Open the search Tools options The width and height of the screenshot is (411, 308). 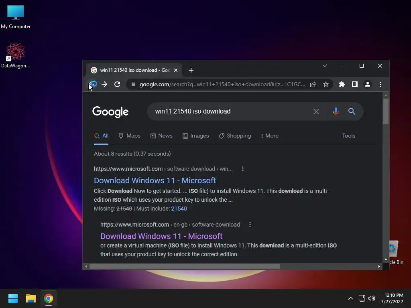[x=349, y=136]
